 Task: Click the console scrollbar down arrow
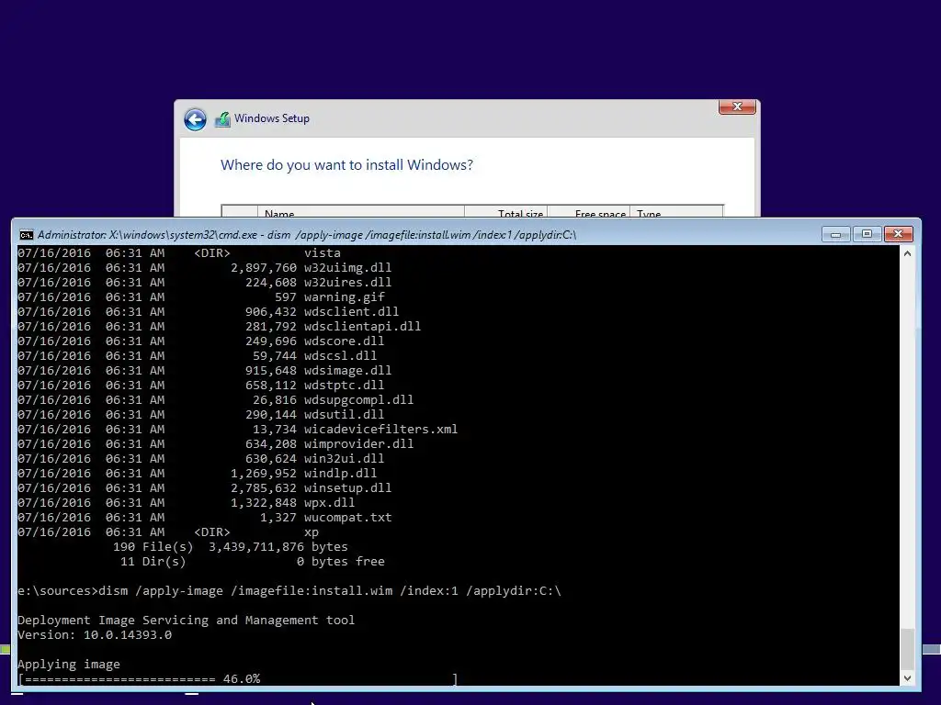[907, 678]
